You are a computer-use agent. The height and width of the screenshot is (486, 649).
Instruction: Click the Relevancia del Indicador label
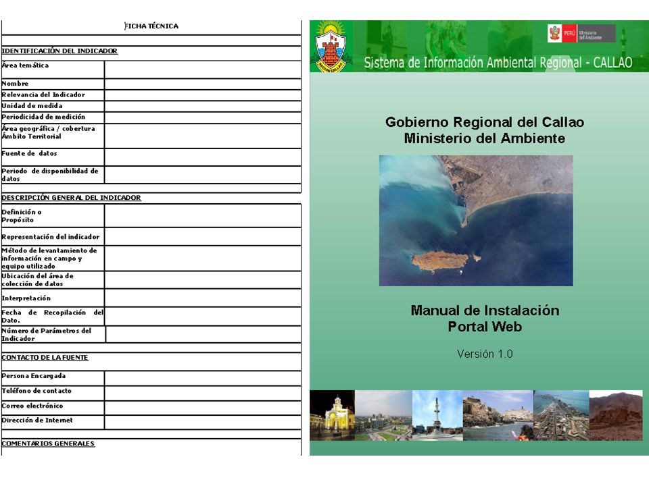pos(43,94)
